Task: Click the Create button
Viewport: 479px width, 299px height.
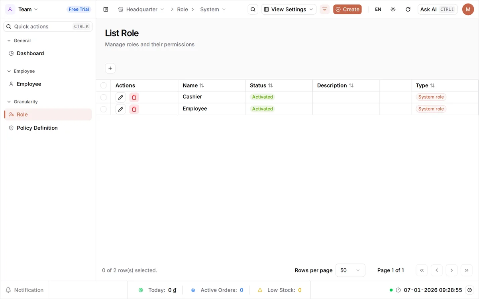Action: (347, 9)
